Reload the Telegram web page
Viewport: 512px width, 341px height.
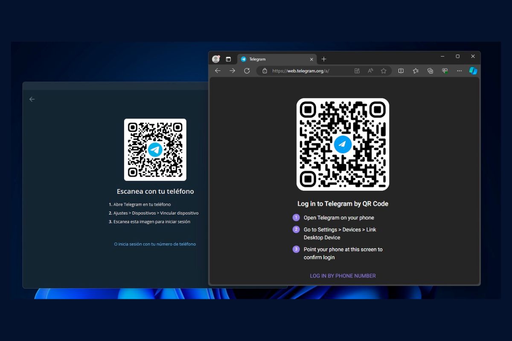point(247,71)
